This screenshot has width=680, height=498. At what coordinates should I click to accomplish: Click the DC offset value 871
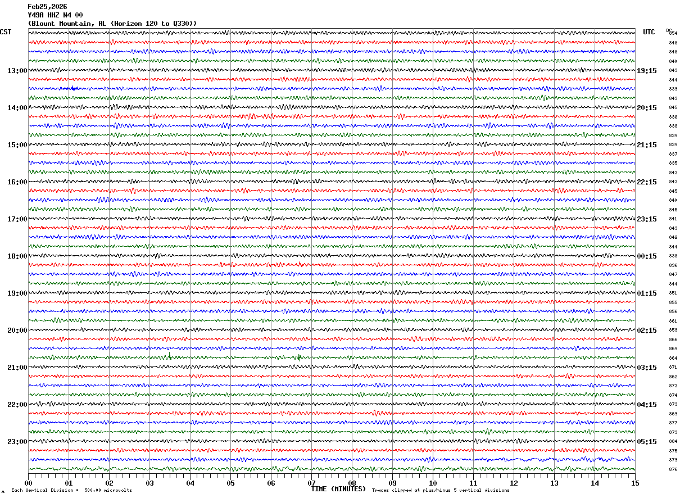pos(673,367)
